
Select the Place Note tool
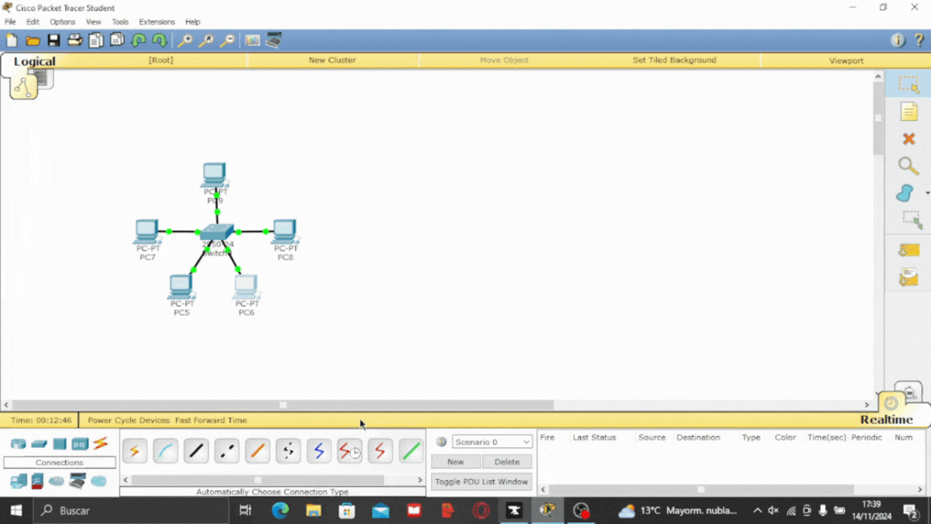point(908,112)
